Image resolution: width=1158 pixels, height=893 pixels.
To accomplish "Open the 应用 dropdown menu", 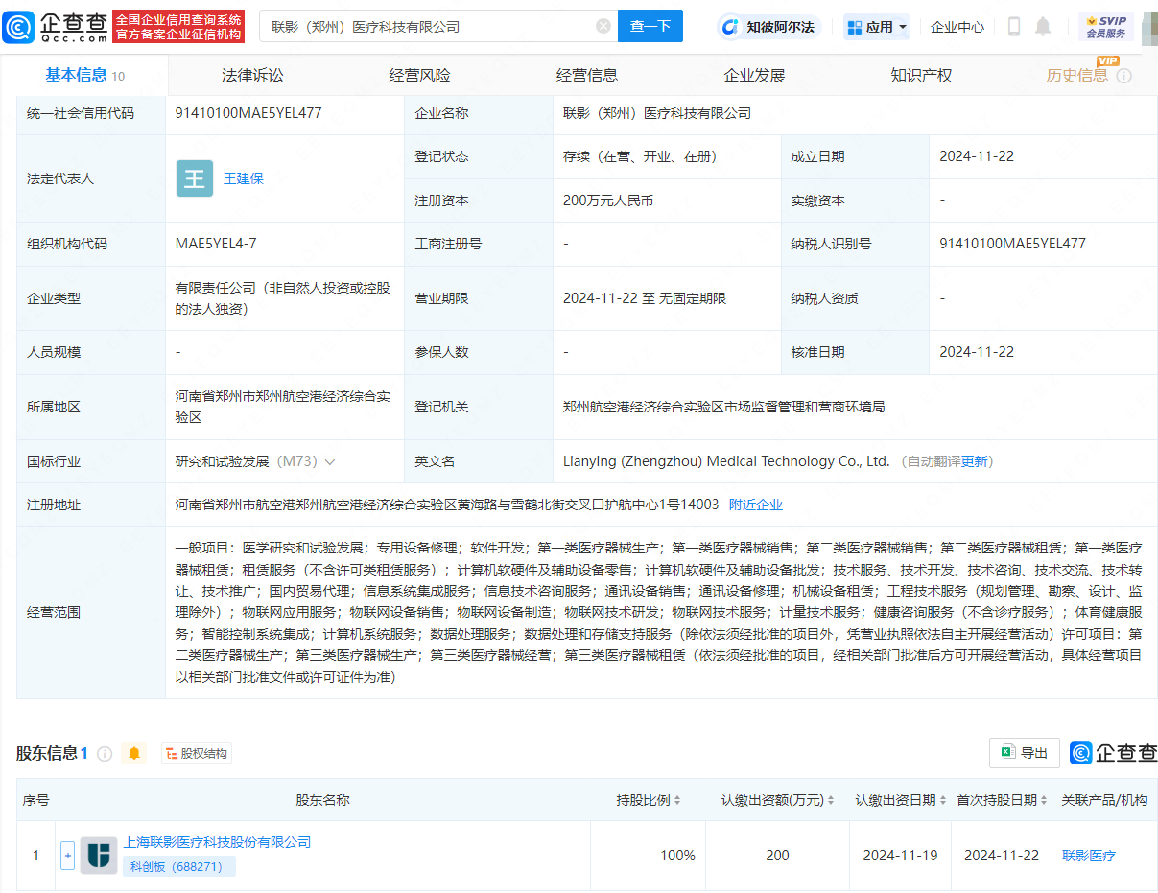I will [x=878, y=27].
